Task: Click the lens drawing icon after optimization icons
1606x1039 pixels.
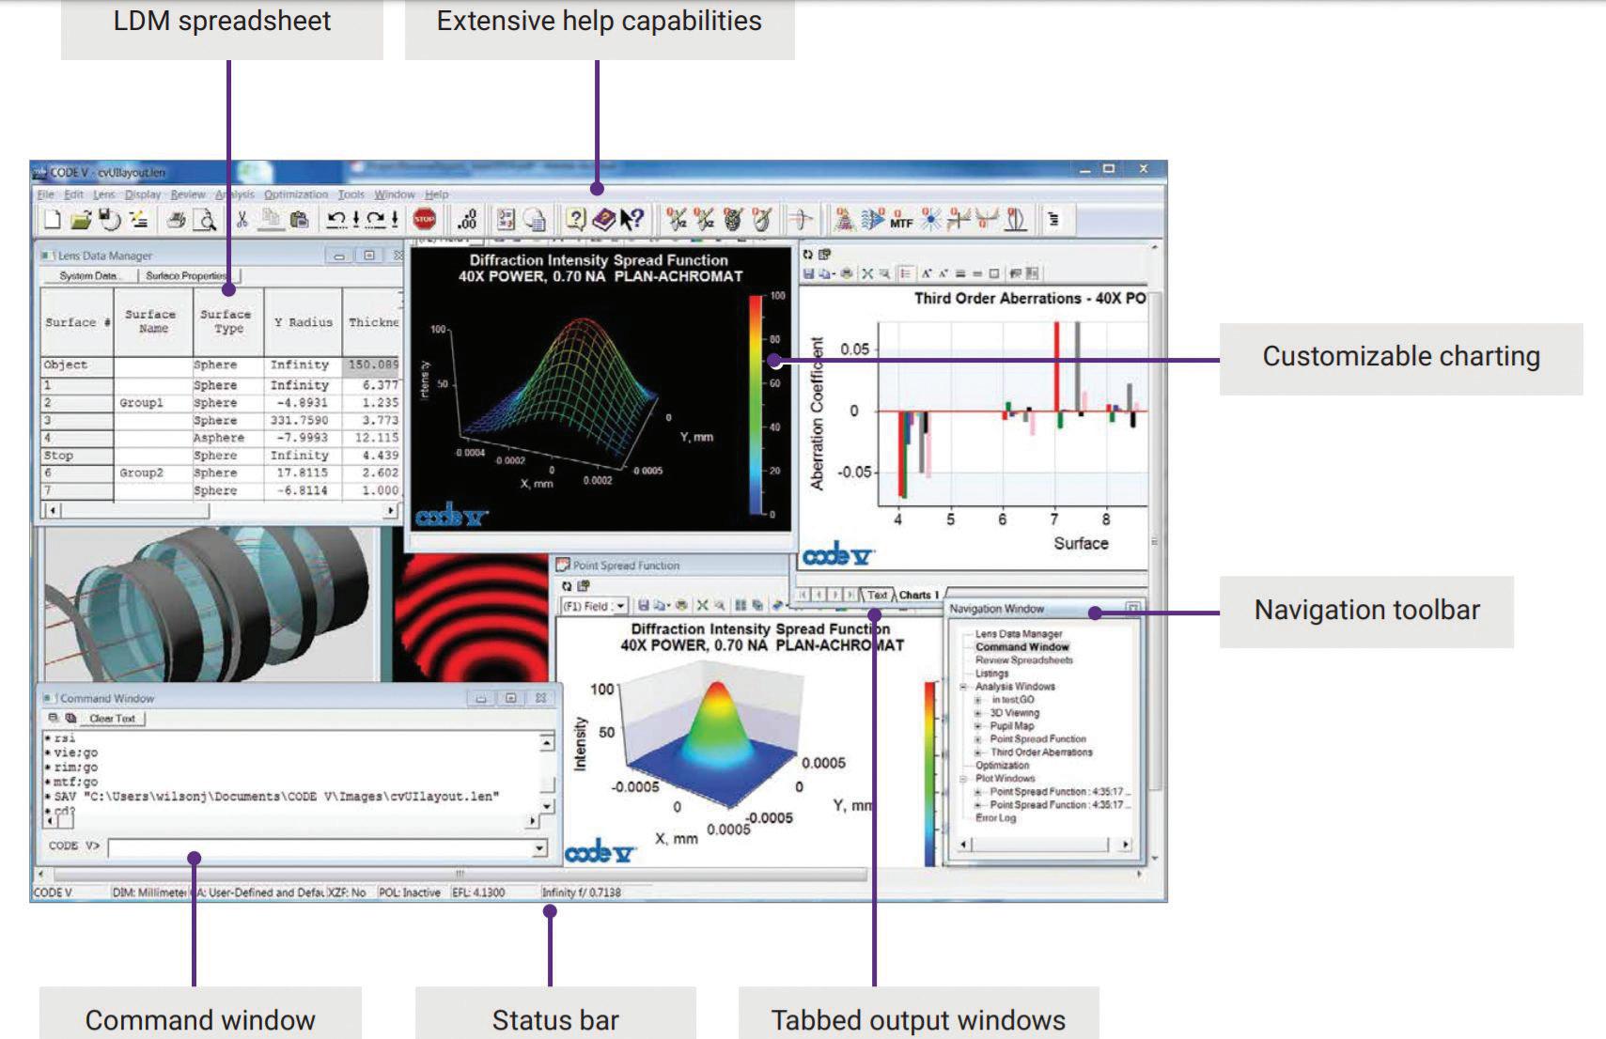Action: pyautogui.click(x=801, y=220)
